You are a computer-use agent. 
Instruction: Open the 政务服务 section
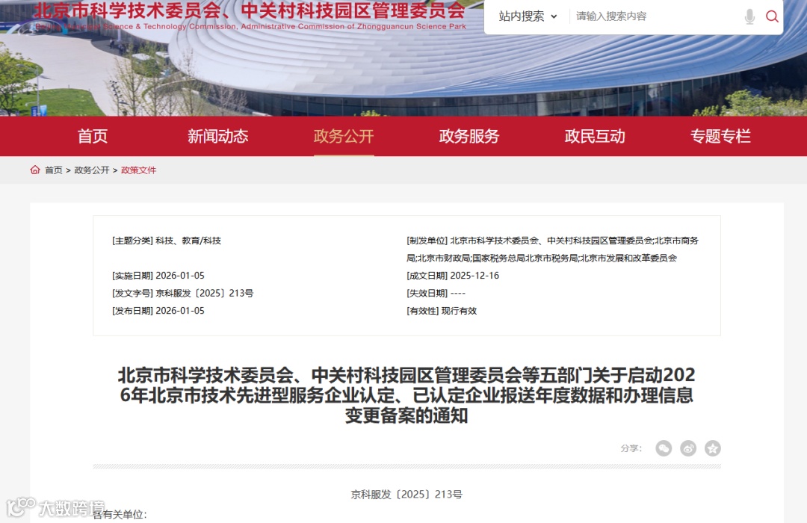(x=469, y=136)
